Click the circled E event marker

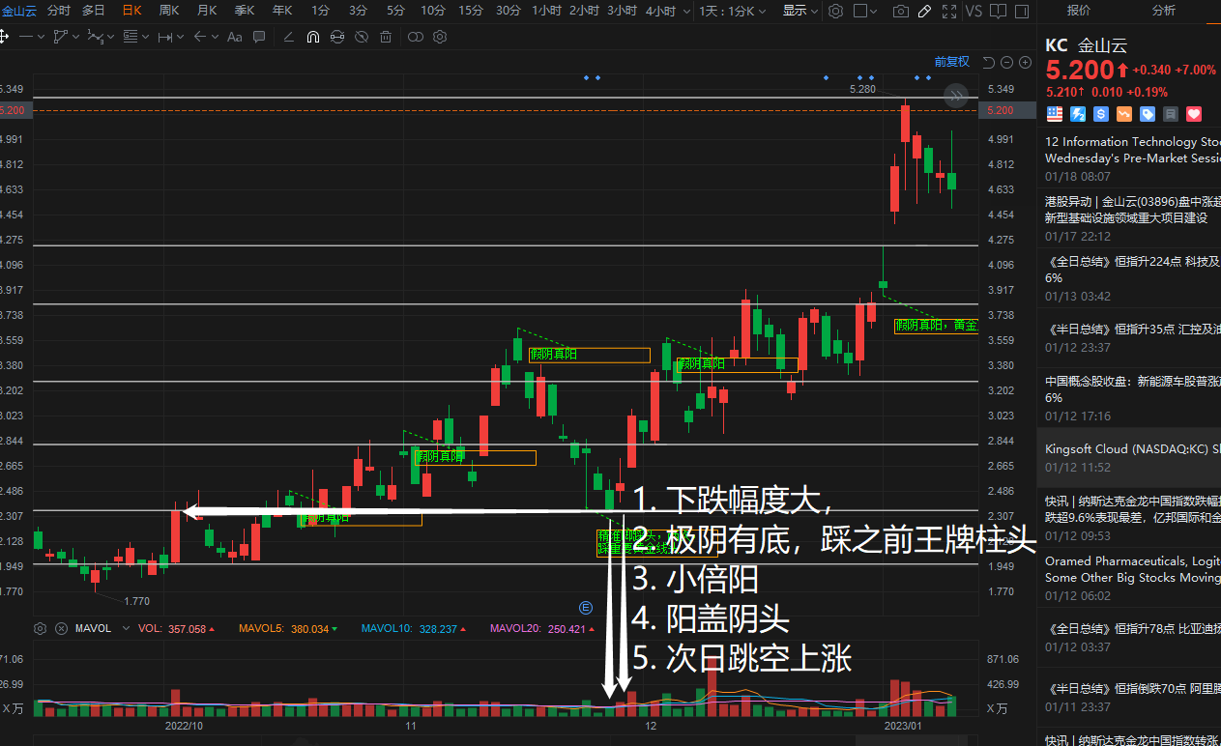coord(585,608)
